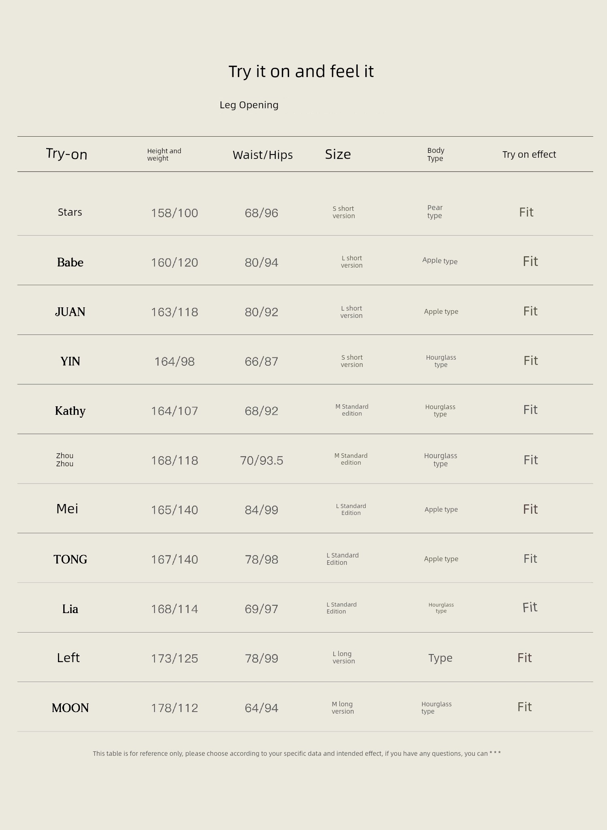
Task: Click the "Try it on and feel it" title
Action: point(301,71)
